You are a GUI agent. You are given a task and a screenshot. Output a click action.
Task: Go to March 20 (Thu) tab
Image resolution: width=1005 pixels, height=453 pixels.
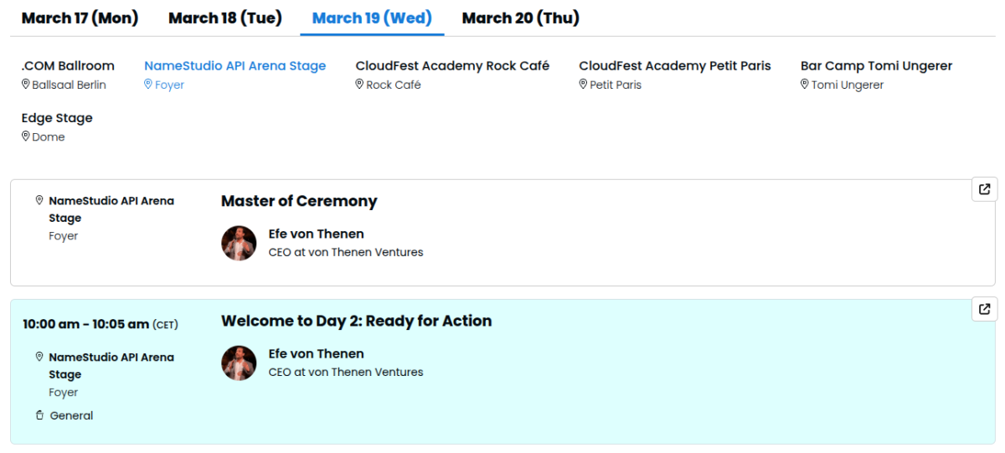pyautogui.click(x=520, y=18)
